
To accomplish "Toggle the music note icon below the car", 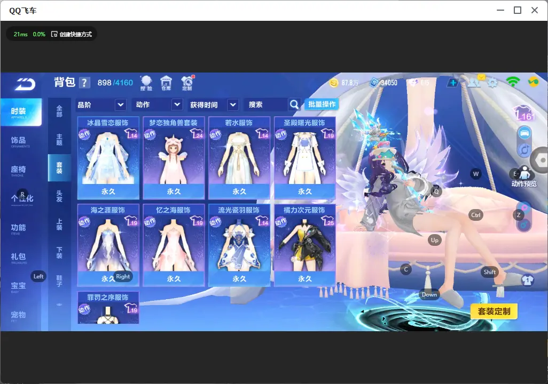I will tap(524, 150).
